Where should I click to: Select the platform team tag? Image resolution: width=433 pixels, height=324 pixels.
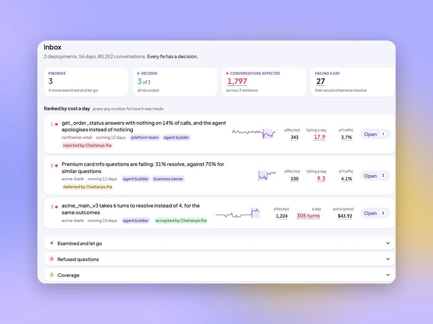pyautogui.click(x=145, y=137)
